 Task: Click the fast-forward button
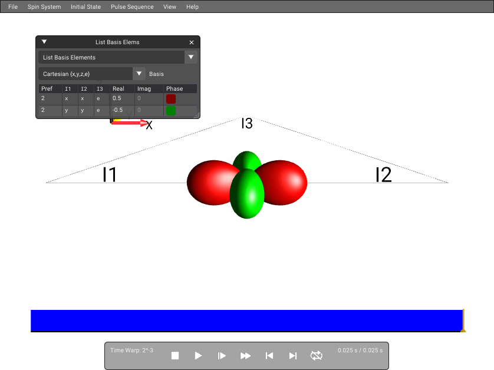point(245,355)
